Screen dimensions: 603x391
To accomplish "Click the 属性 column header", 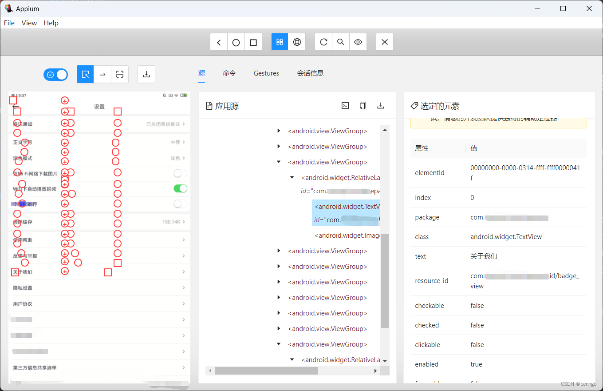I will [422, 148].
